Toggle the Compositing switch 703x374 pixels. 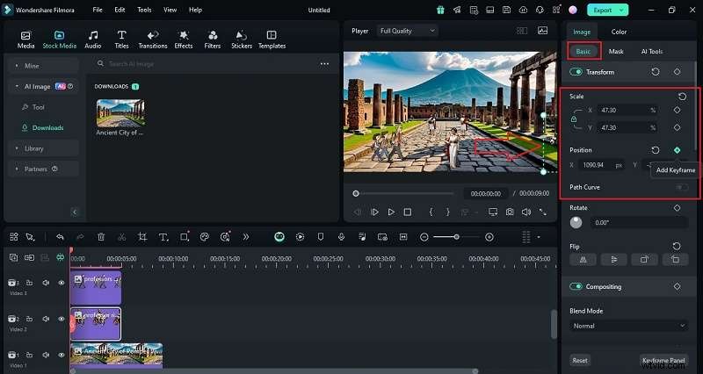(x=576, y=287)
